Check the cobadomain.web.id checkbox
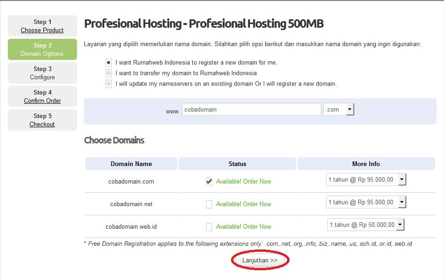The height and width of the screenshot is (279, 444). click(x=209, y=227)
